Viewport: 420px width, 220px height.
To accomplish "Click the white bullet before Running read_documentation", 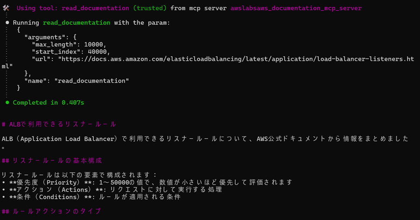I will click(x=7, y=22).
